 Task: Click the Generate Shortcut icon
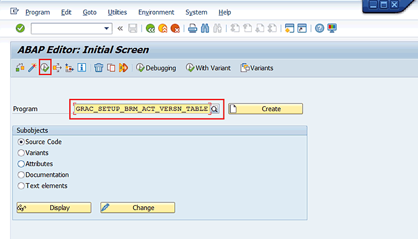tap(302, 28)
